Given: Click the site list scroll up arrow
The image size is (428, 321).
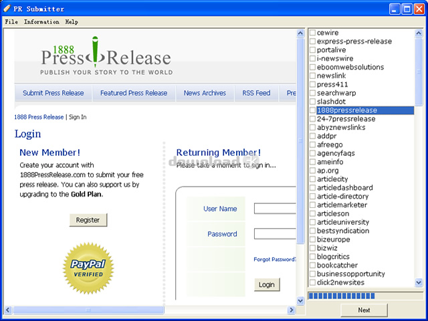Looking at the screenshot, I should point(419,32).
